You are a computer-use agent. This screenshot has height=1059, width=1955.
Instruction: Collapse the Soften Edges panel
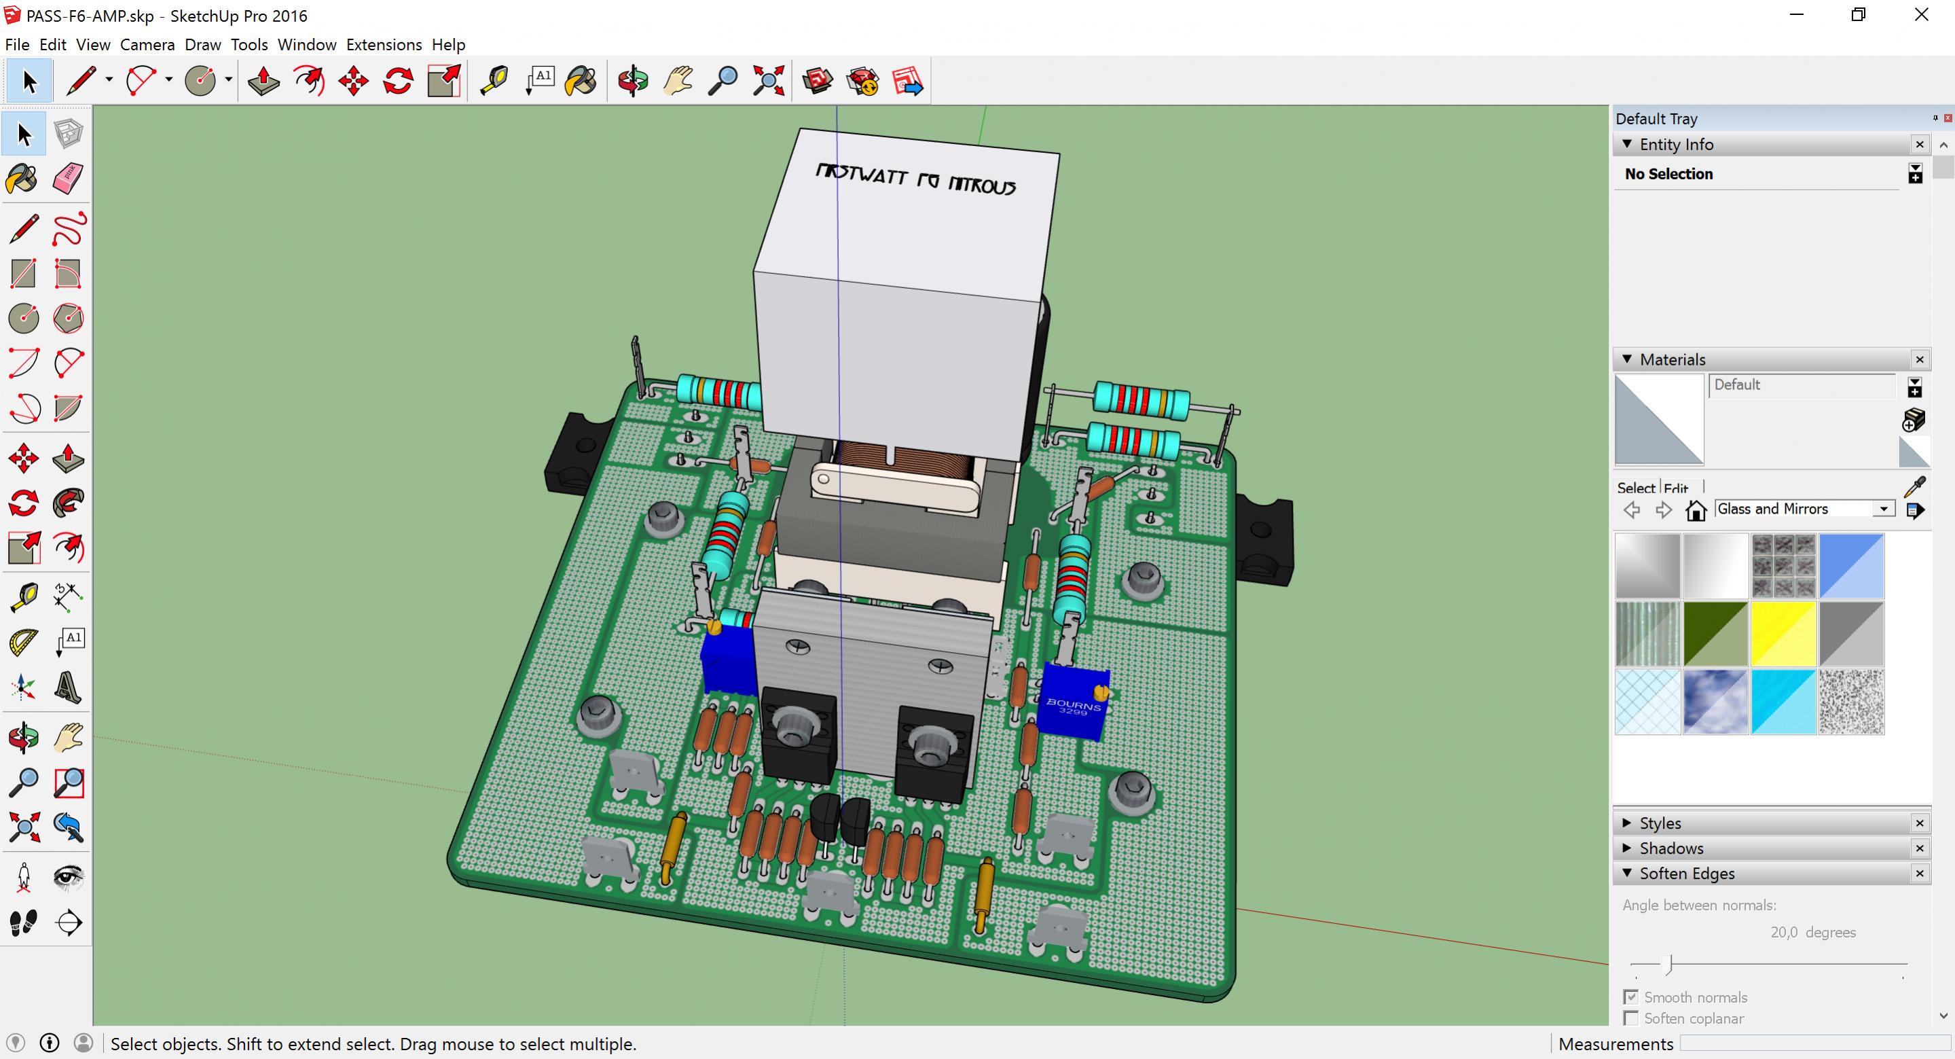[x=1627, y=873]
